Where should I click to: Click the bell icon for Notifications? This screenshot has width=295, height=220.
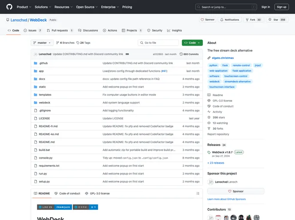[x=222, y=20]
